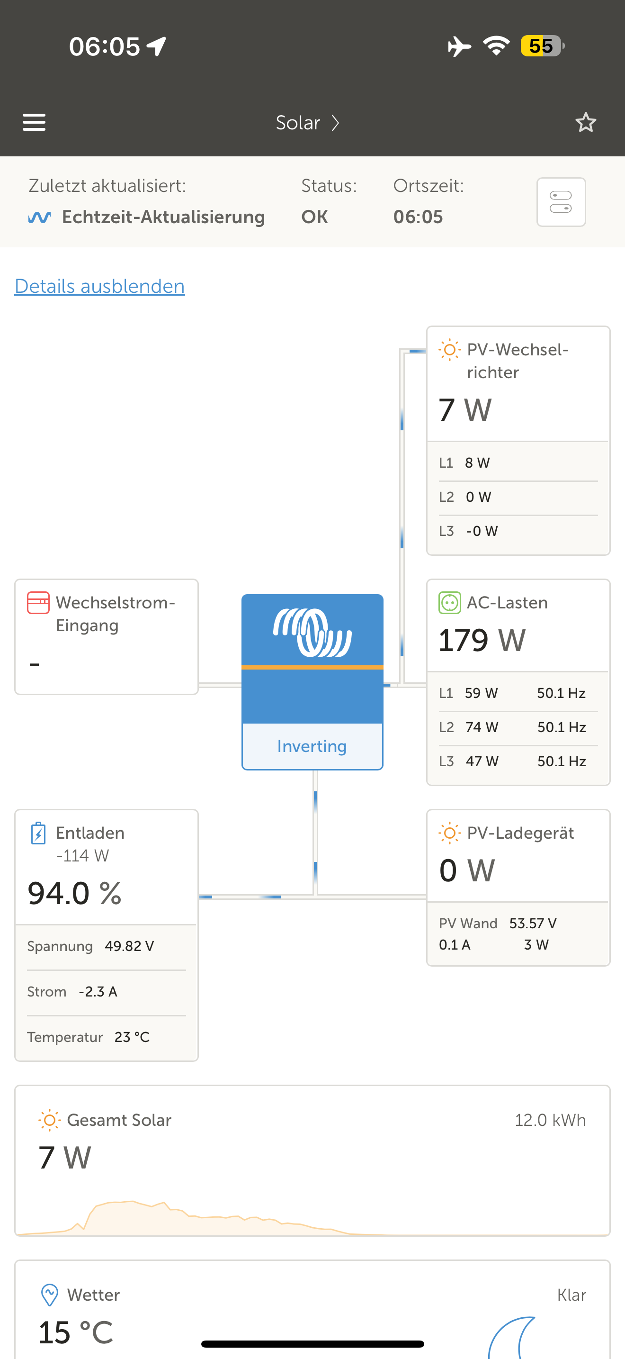Tap the battery Entladen icon
Screen dimensions: 625x1359
pos(38,833)
